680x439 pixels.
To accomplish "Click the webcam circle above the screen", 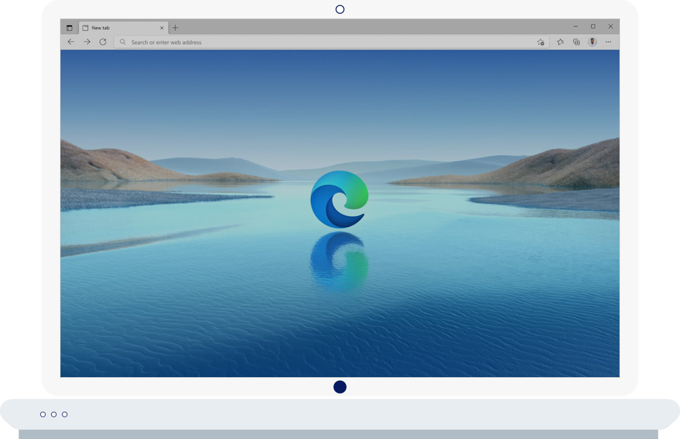I will click(x=340, y=10).
